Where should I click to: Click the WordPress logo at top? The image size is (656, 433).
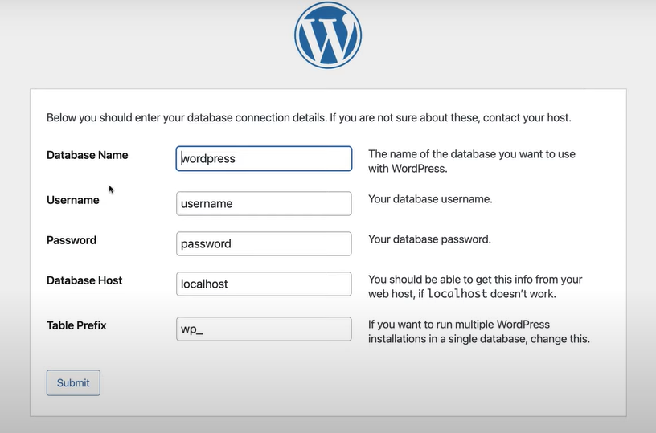tap(328, 35)
